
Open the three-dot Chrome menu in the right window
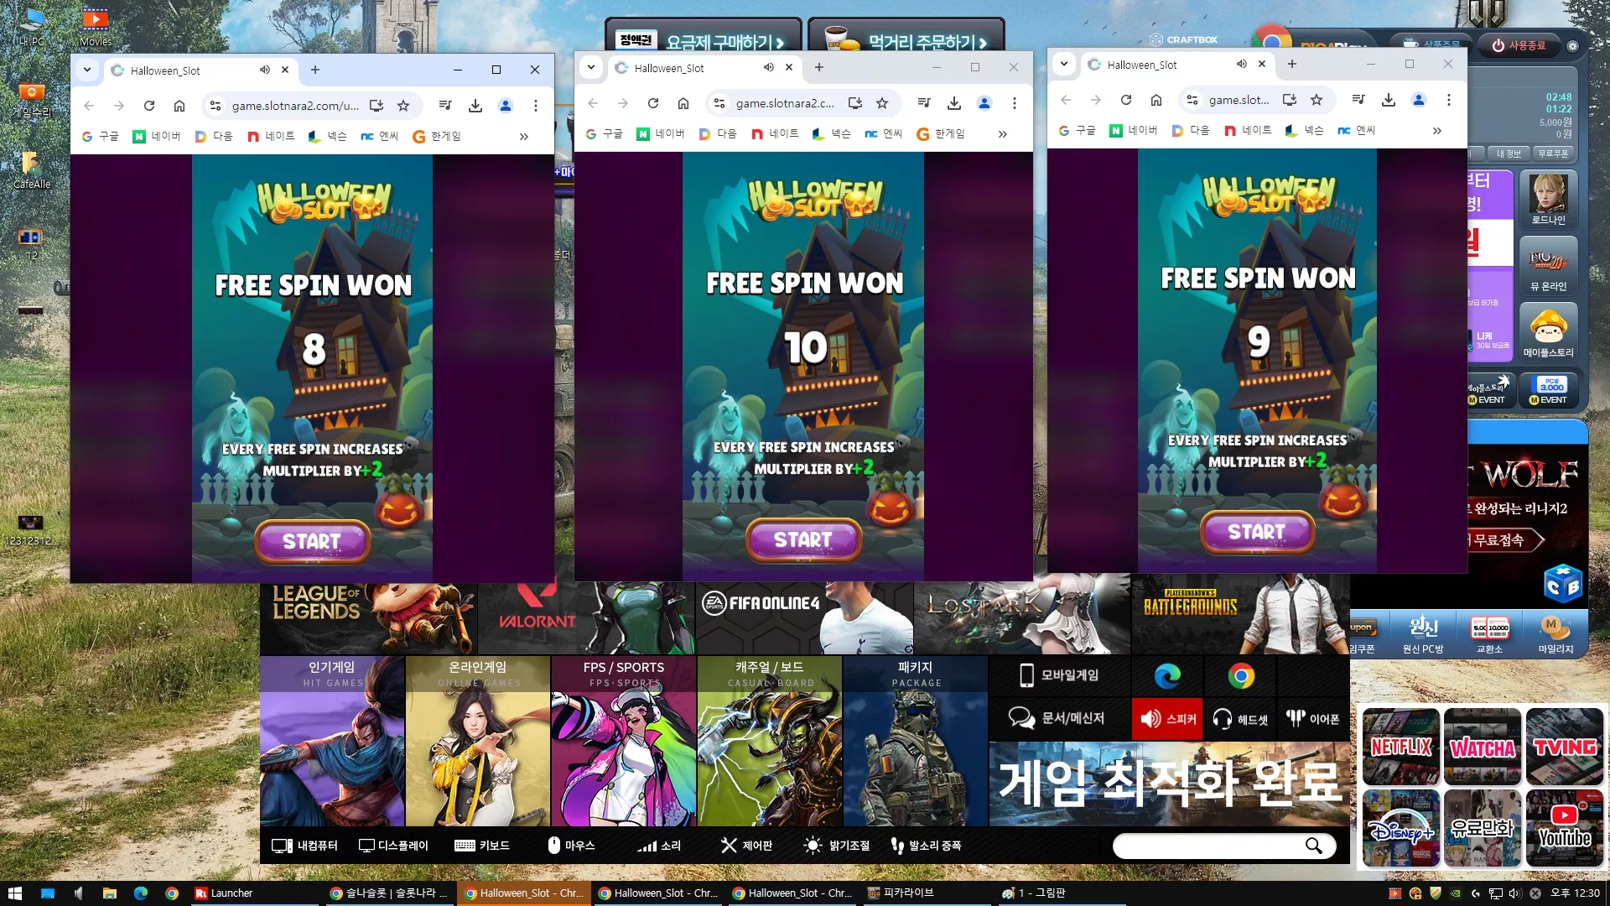[x=1449, y=100]
